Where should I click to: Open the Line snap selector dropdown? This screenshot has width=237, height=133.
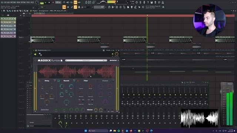pyautogui.click(x=87, y=7)
